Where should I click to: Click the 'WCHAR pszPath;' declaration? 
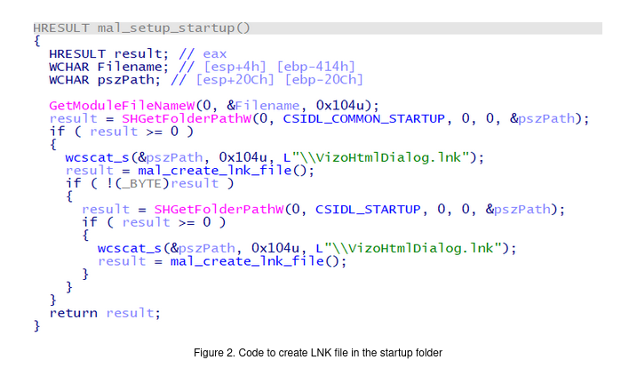(x=105, y=80)
